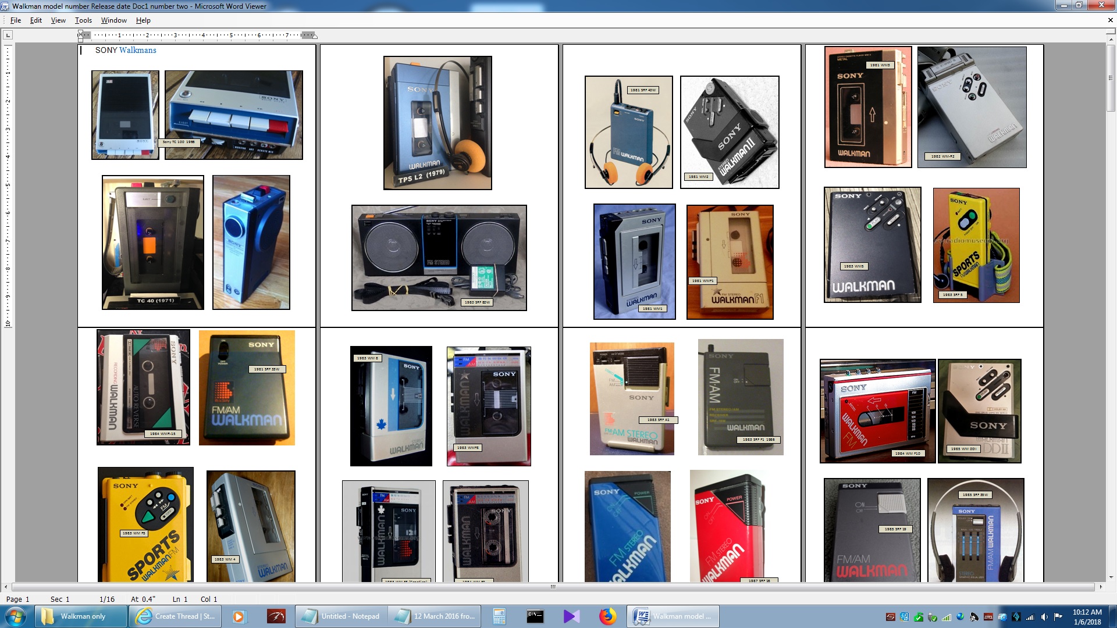Click the left indent marker on ruler
The height and width of the screenshot is (628, 1117).
coord(80,36)
